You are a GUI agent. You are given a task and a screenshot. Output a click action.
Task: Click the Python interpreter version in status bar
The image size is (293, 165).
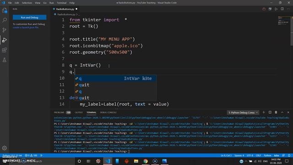[12, 155]
